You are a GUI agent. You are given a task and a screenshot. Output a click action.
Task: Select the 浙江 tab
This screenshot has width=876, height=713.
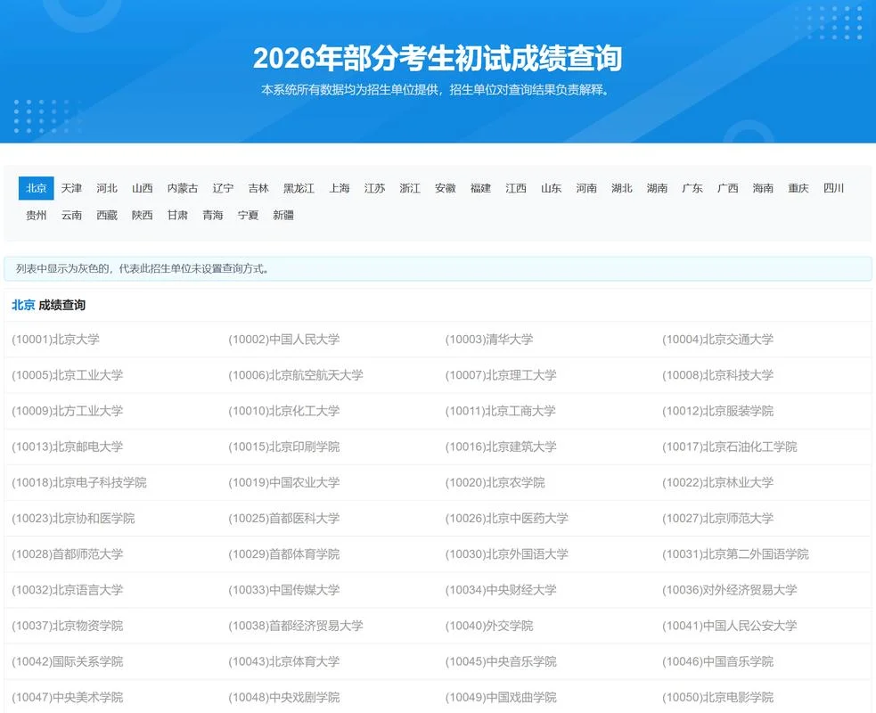(410, 188)
